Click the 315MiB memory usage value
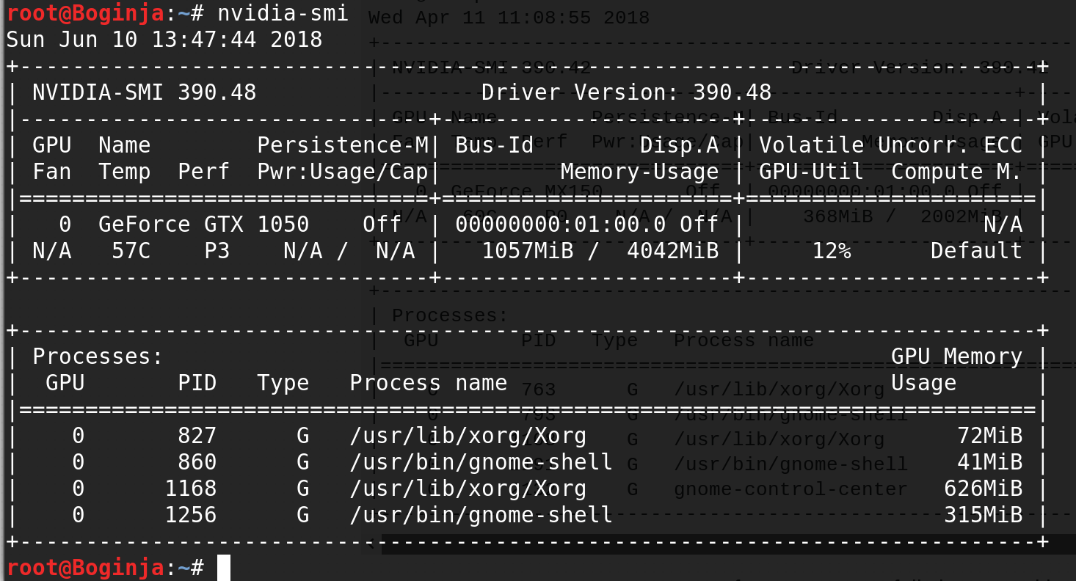Viewport: 1076px width, 581px height. [x=983, y=515]
